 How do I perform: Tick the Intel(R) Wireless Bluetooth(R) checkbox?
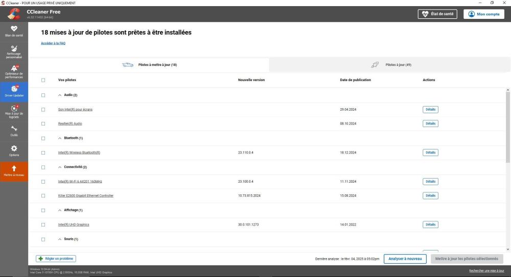tap(43, 153)
